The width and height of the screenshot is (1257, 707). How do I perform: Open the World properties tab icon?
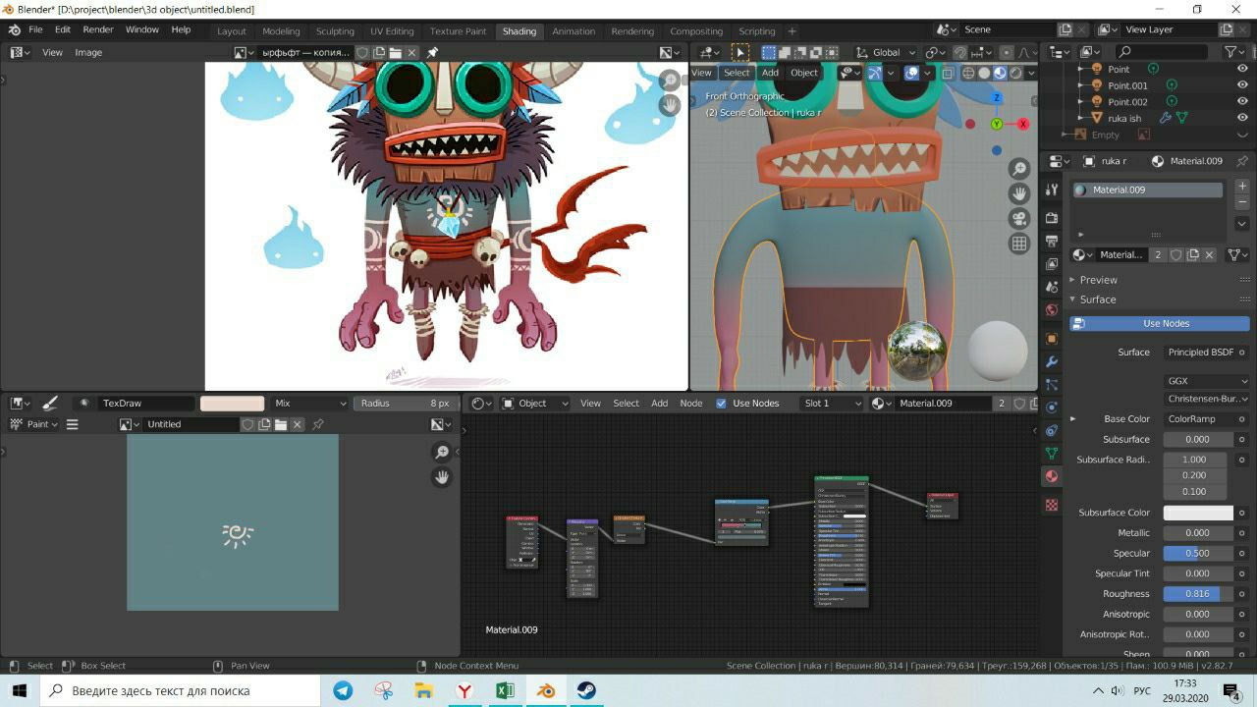[1052, 310]
